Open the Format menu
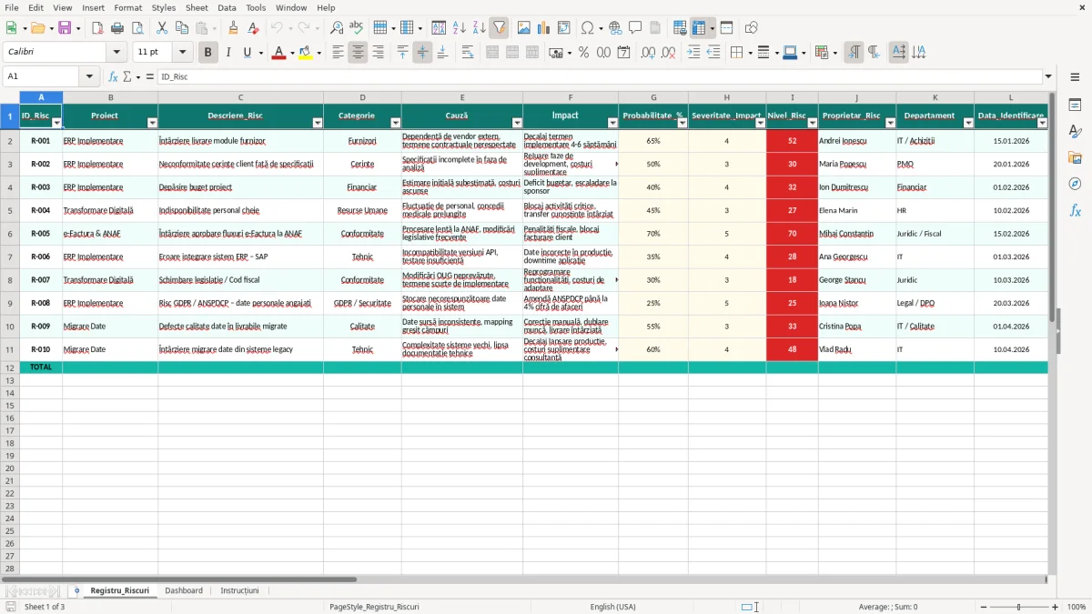The height and width of the screenshot is (614, 1092). (x=128, y=7)
